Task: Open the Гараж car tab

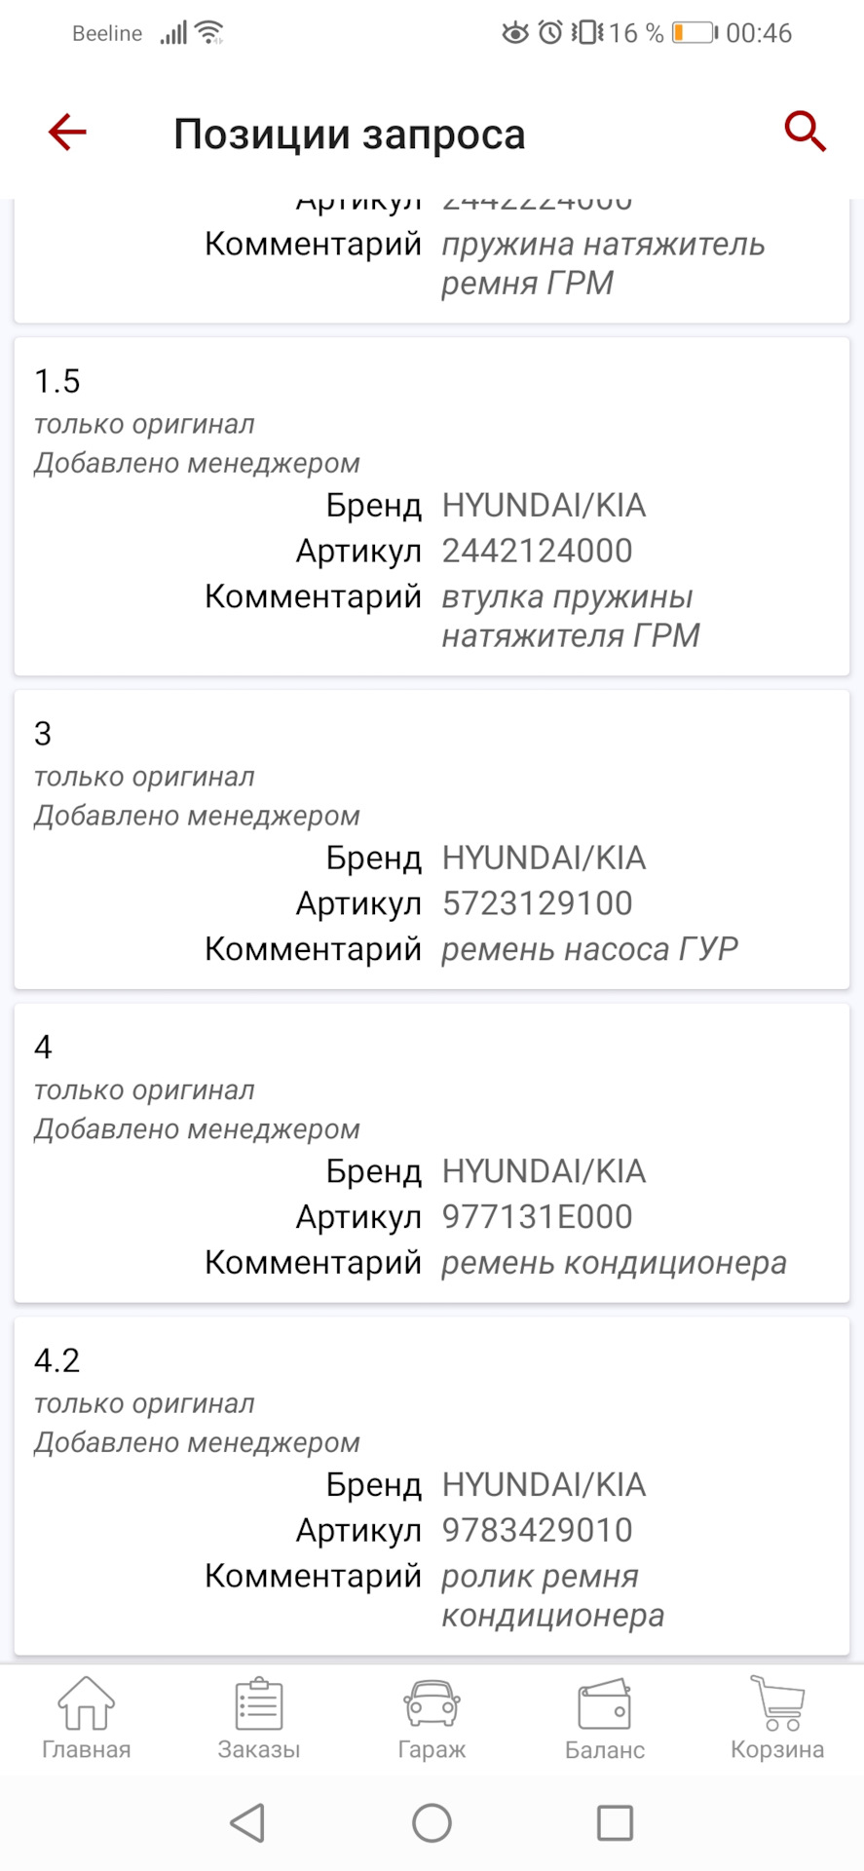Action: 432,1719
